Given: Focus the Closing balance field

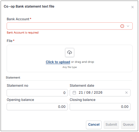Looking at the screenshot, I should pos(100,107).
